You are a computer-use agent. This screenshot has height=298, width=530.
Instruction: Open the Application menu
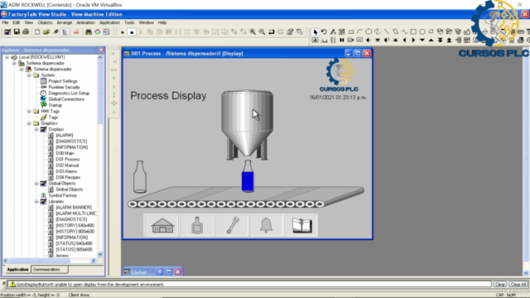[109, 22]
